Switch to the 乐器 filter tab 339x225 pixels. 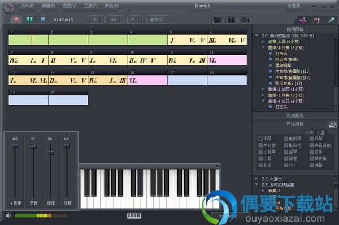click(321, 133)
